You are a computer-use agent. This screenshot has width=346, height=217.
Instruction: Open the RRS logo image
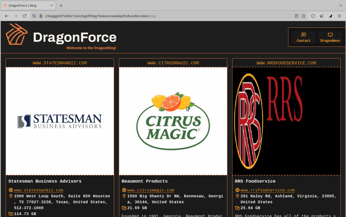(286, 121)
